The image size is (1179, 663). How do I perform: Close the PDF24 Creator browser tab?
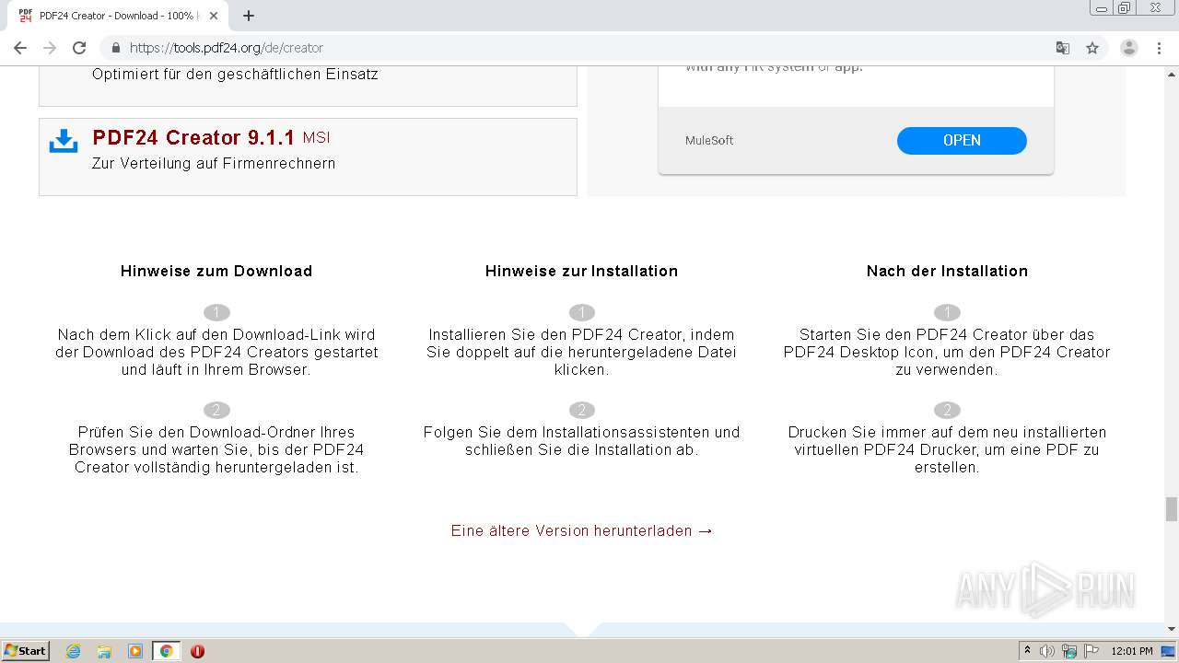pos(214,16)
